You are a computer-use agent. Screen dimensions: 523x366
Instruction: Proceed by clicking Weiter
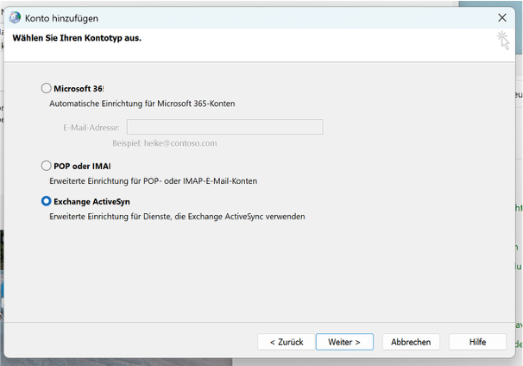point(344,342)
